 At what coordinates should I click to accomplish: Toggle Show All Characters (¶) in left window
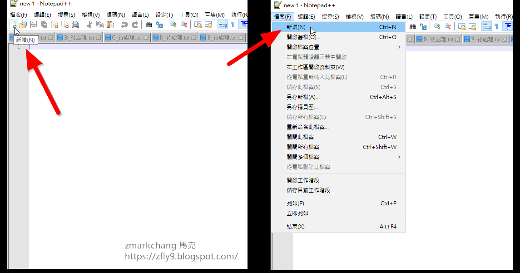point(233,25)
